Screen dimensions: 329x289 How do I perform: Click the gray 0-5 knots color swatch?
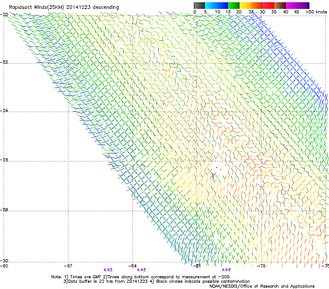(x=199, y=5)
